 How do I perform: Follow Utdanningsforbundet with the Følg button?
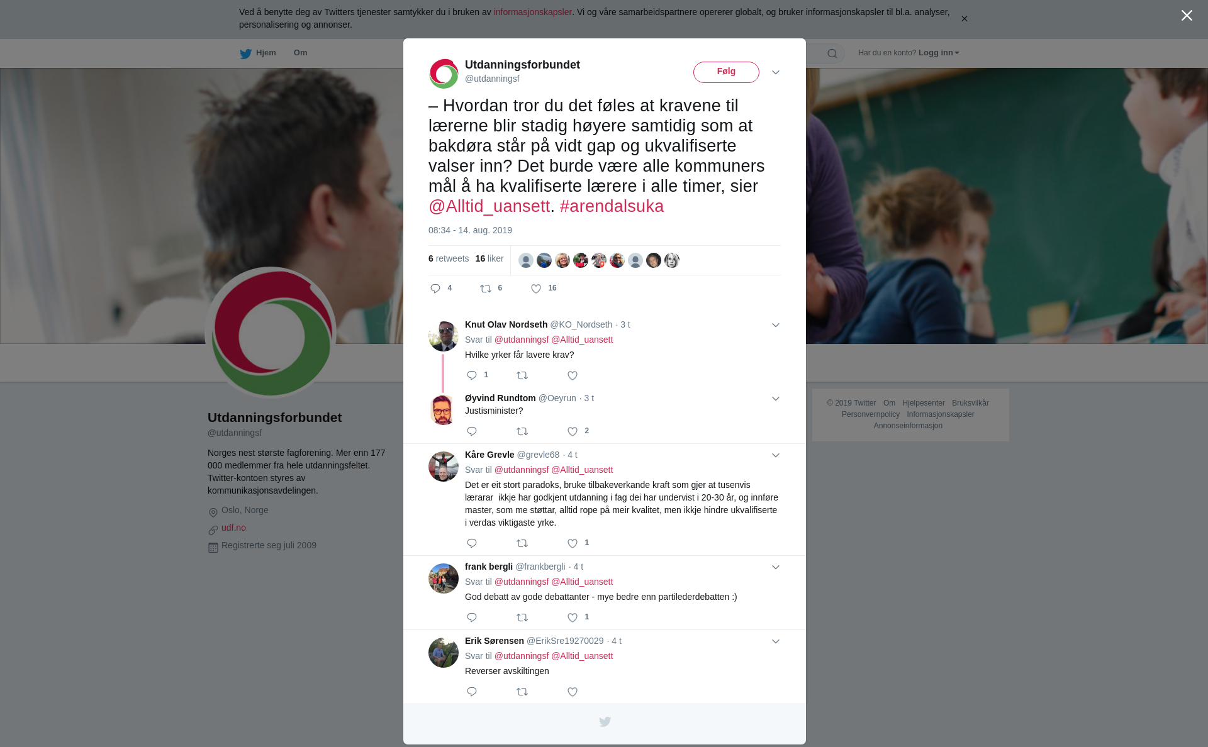point(726,72)
